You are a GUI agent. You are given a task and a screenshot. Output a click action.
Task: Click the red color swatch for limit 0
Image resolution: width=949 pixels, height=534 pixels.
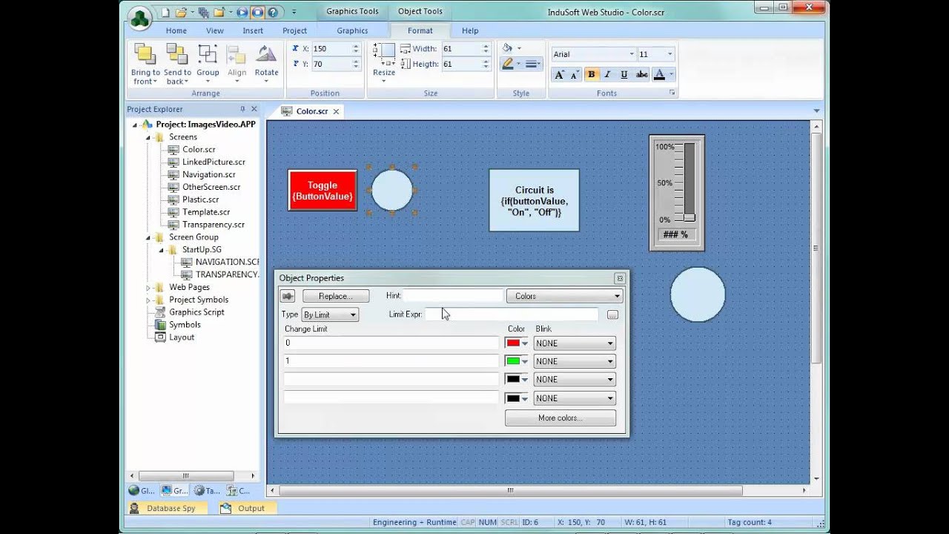513,343
